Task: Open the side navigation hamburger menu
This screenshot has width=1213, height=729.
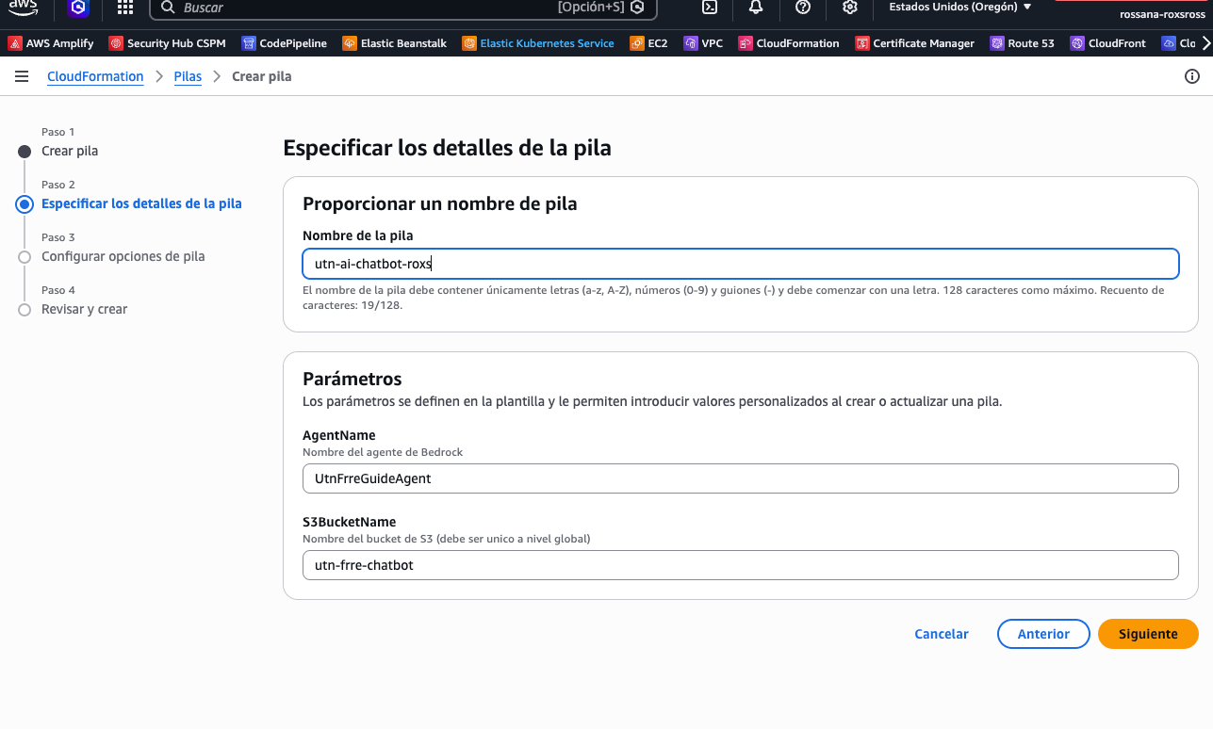Action: coord(22,76)
